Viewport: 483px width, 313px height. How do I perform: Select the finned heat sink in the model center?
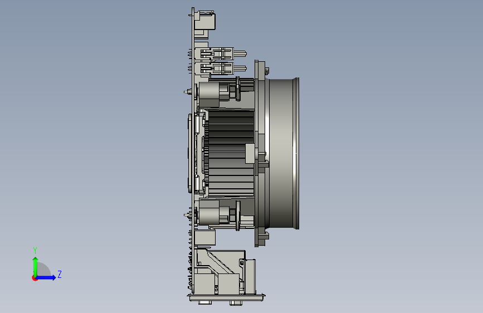[x=231, y=154]
